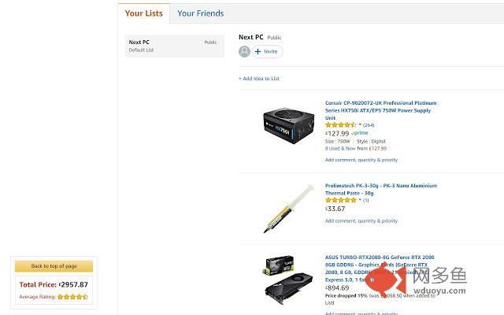504x315 pixels.
Task: Click the profile avatar icon beside Invite
Action: pos(245,51)
